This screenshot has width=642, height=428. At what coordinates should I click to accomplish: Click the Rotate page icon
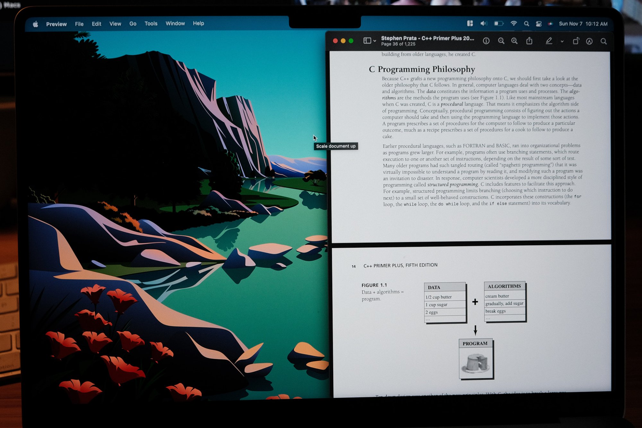[576, 41]
